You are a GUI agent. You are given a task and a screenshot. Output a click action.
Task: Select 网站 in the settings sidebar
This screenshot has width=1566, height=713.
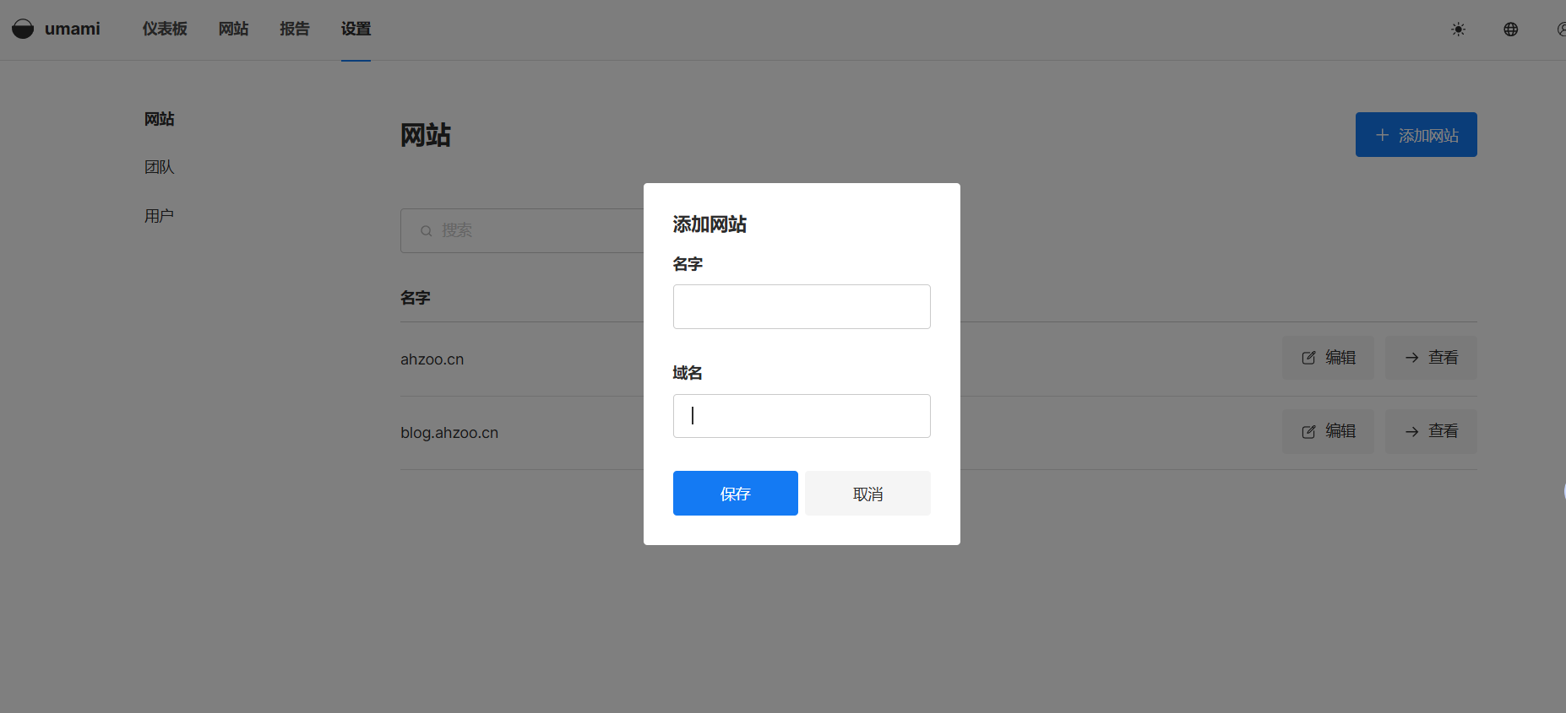[159, 119]
